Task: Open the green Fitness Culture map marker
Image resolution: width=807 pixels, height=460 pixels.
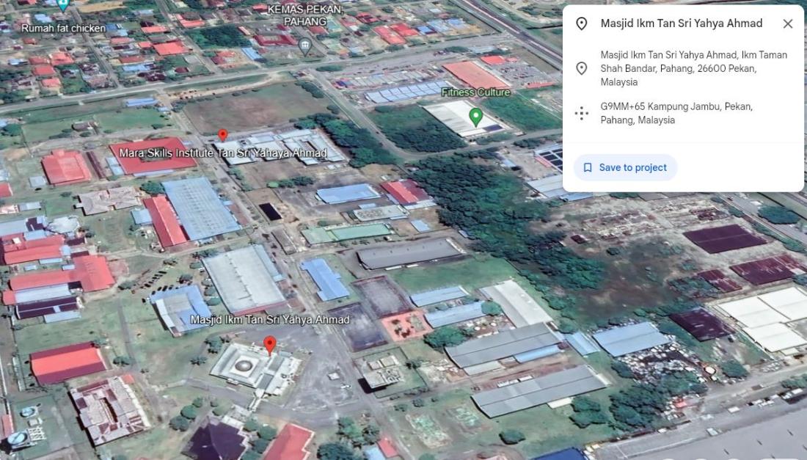Action: 476,117
